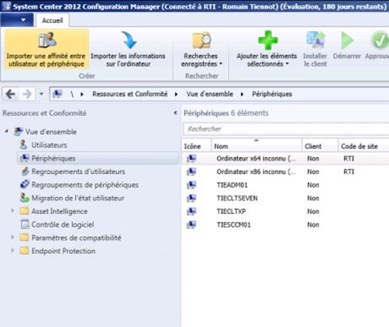Select the TIEADM01 device name
The image size is (389, 327).
point(232,185)
